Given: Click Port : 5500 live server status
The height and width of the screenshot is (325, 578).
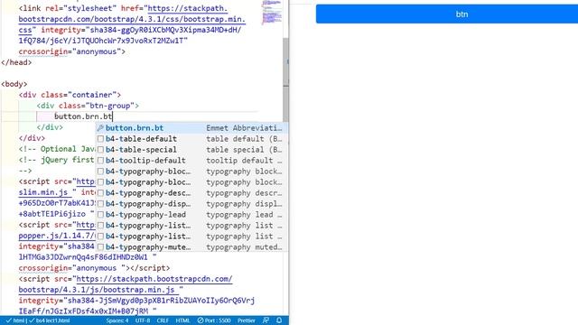Looking at the screenshot, I should point(214,320).
